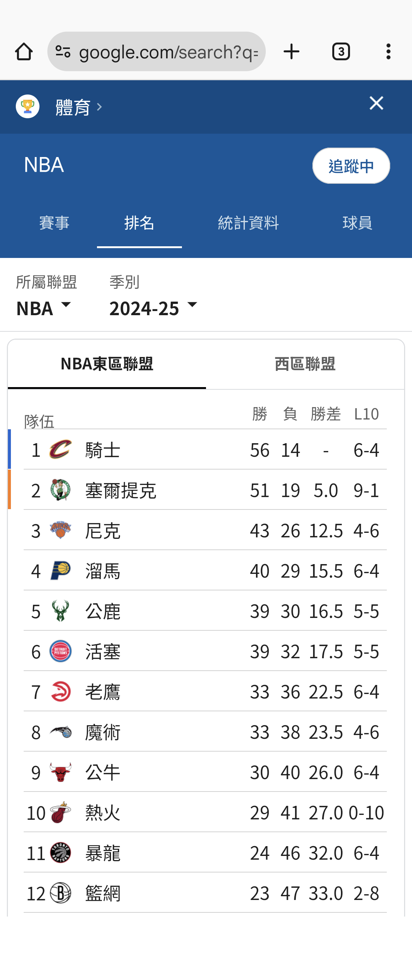Expand the 2024-25 season dropdown

tap(153, 308)
